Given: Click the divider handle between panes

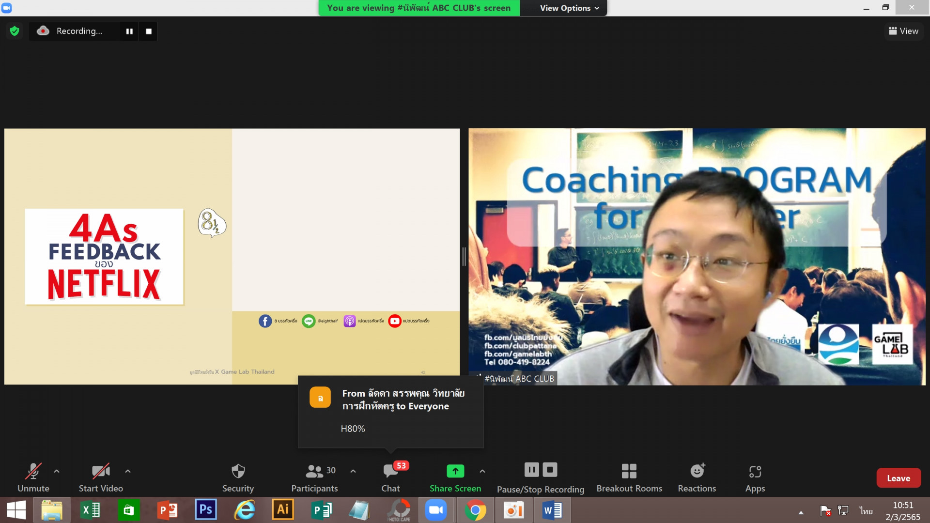Looking at the screenshot, I should click(x=464, y=257).
